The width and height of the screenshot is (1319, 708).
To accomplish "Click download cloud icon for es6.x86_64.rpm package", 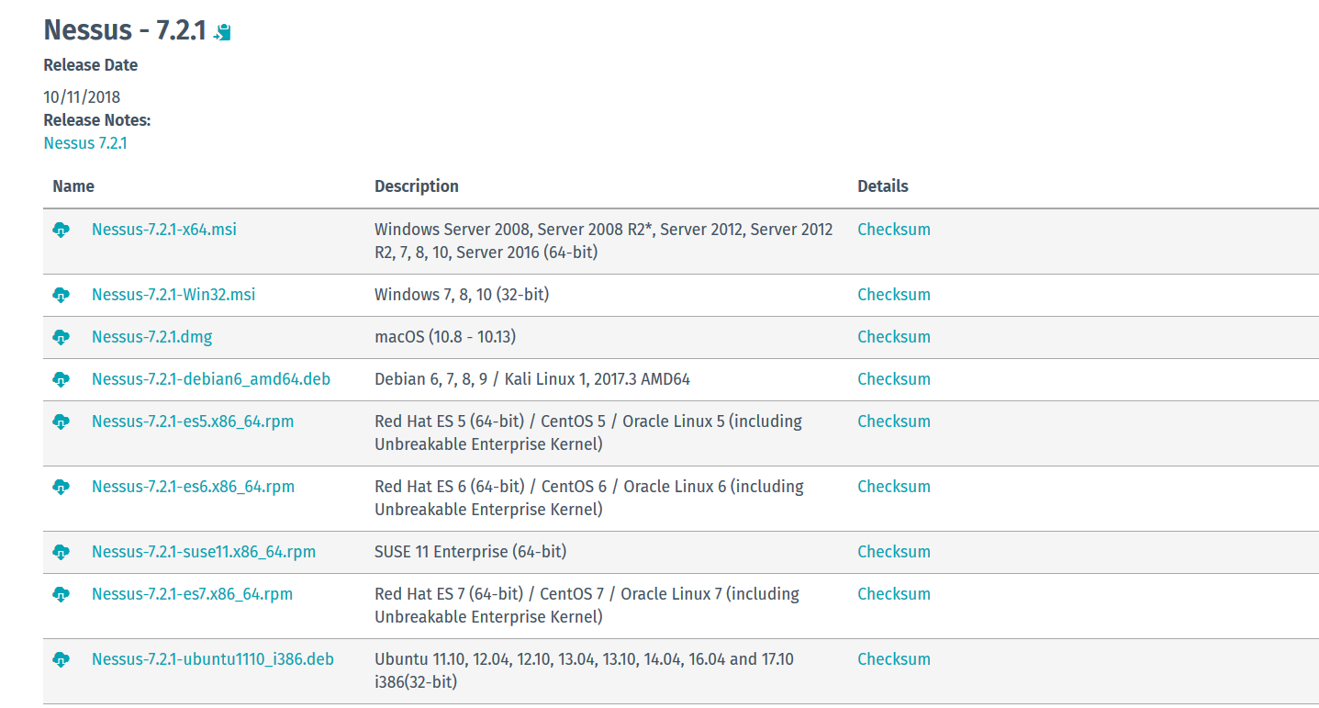I will click(x=61, y=487).
